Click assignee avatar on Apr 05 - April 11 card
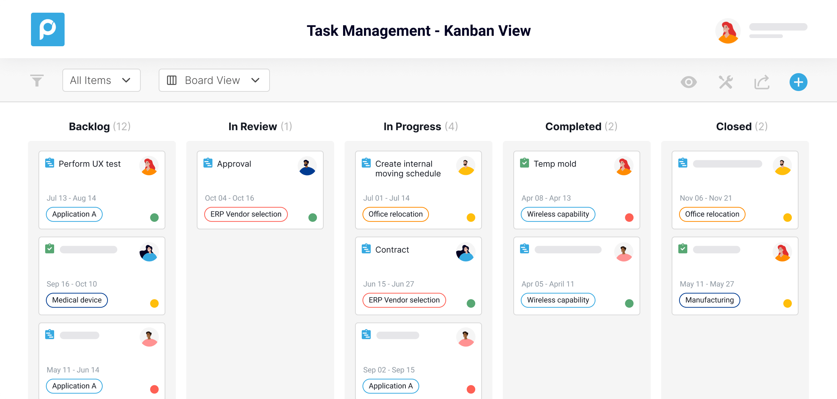837x399 pixels. click(624, 252)
